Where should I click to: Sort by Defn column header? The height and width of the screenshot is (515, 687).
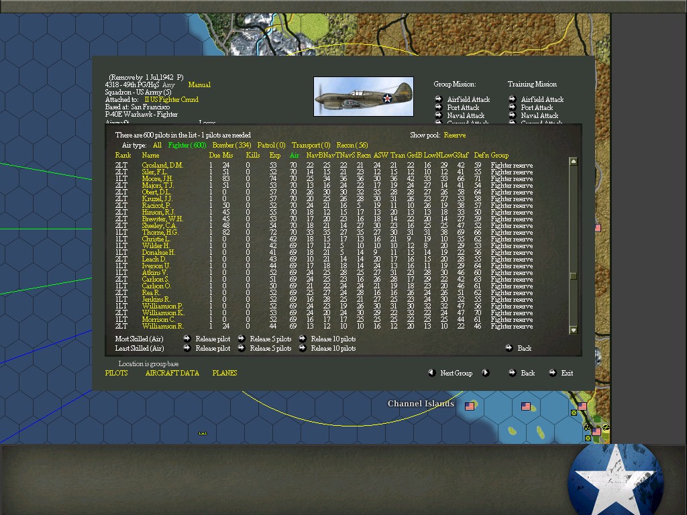(x=482, y=156)
